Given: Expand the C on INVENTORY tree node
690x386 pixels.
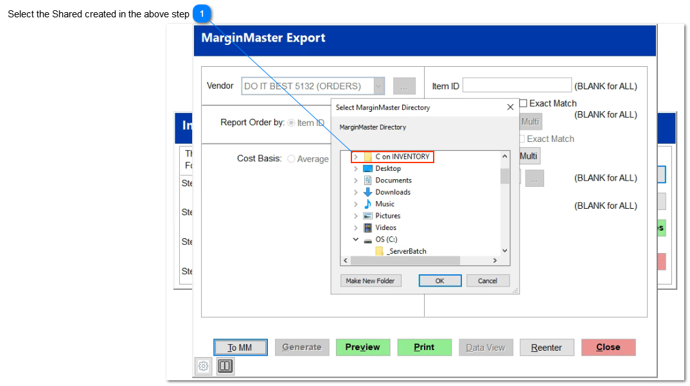Looking at the screenshot, I should point(355,157).
